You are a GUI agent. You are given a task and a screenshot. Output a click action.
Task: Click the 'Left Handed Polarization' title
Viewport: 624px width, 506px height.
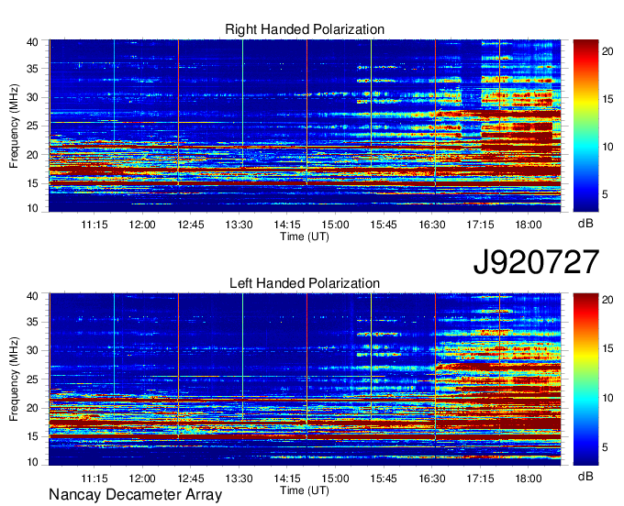coord(305,283)
